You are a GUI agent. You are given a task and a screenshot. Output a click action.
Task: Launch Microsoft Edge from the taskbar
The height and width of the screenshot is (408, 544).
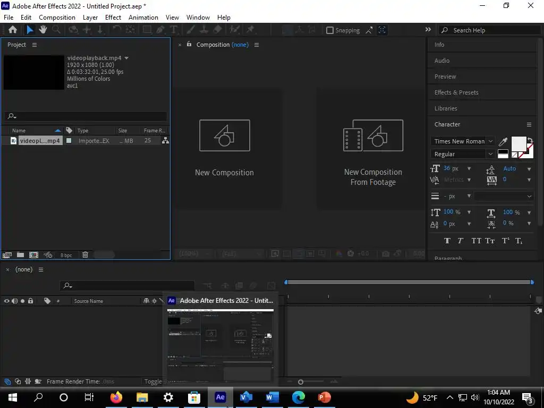[x=299, y=397]
